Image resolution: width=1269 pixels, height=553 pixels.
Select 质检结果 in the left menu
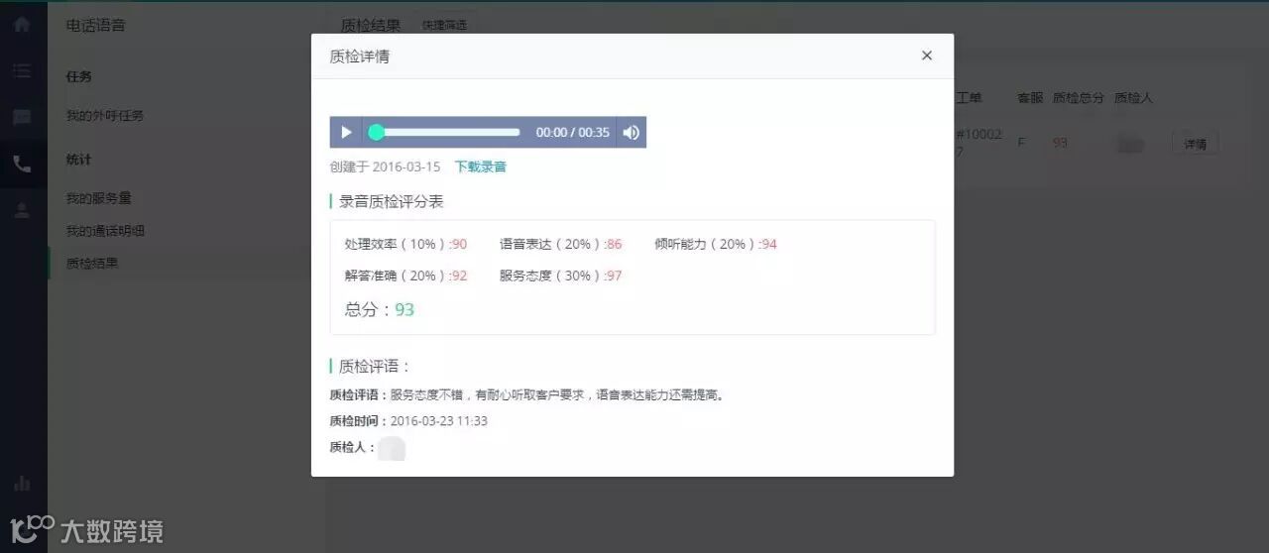coord(91,264)
